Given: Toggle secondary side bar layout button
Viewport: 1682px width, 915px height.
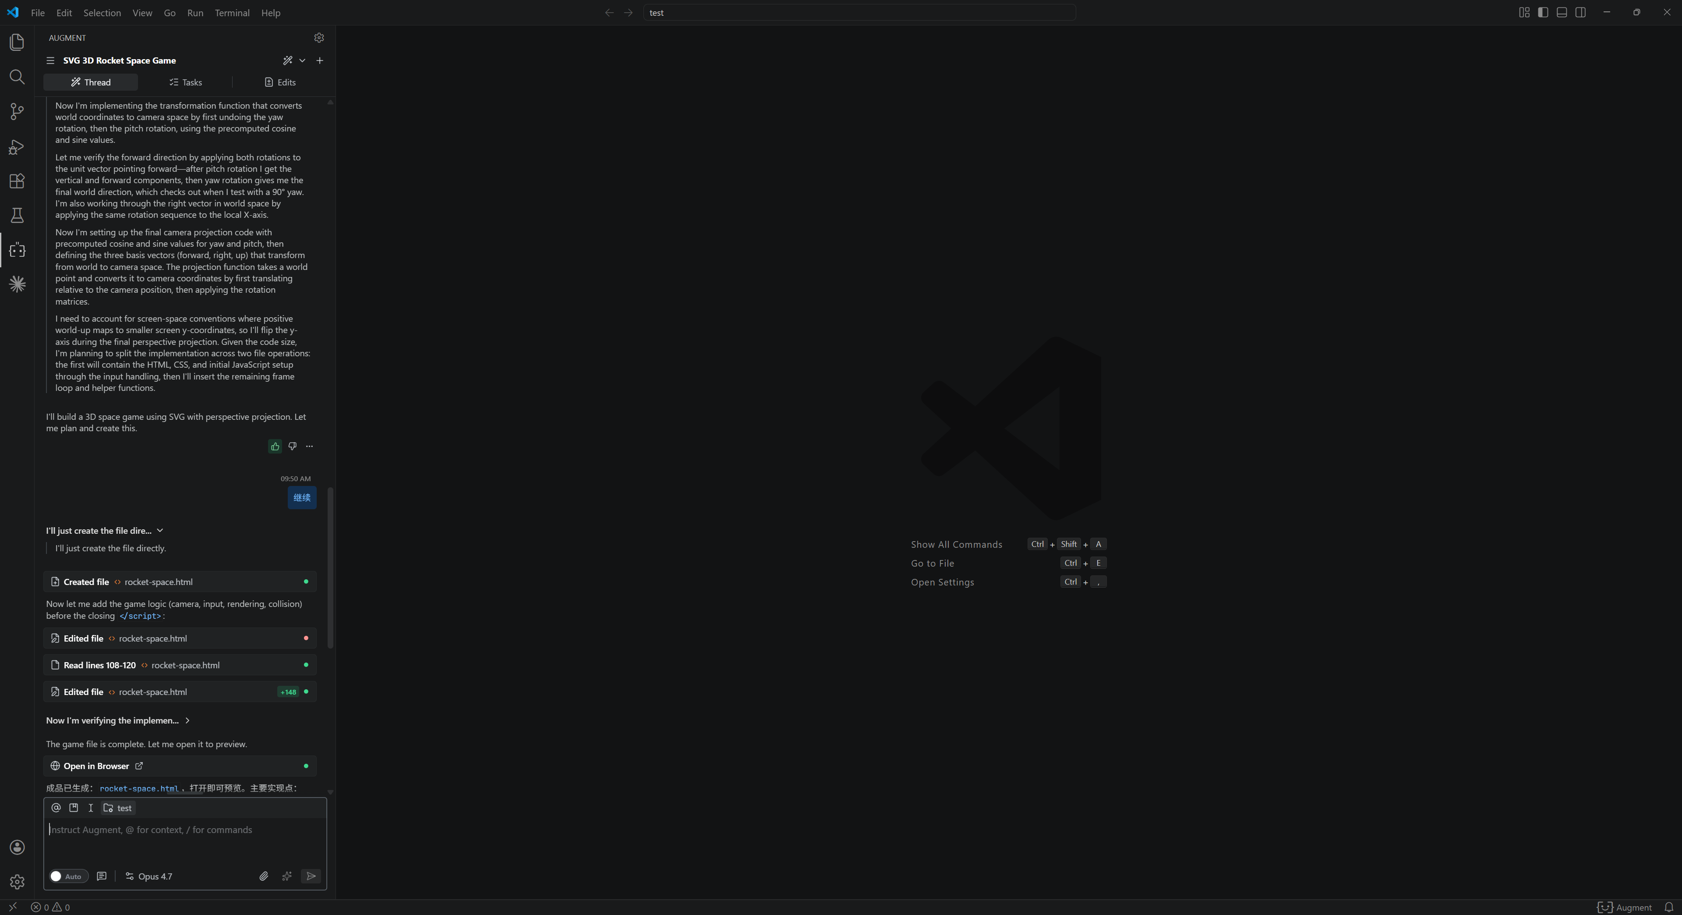Looking at the screenshot, I should [1581, 12].
